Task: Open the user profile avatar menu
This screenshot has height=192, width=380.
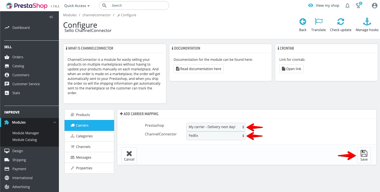Action: click(x=374, y=6)
